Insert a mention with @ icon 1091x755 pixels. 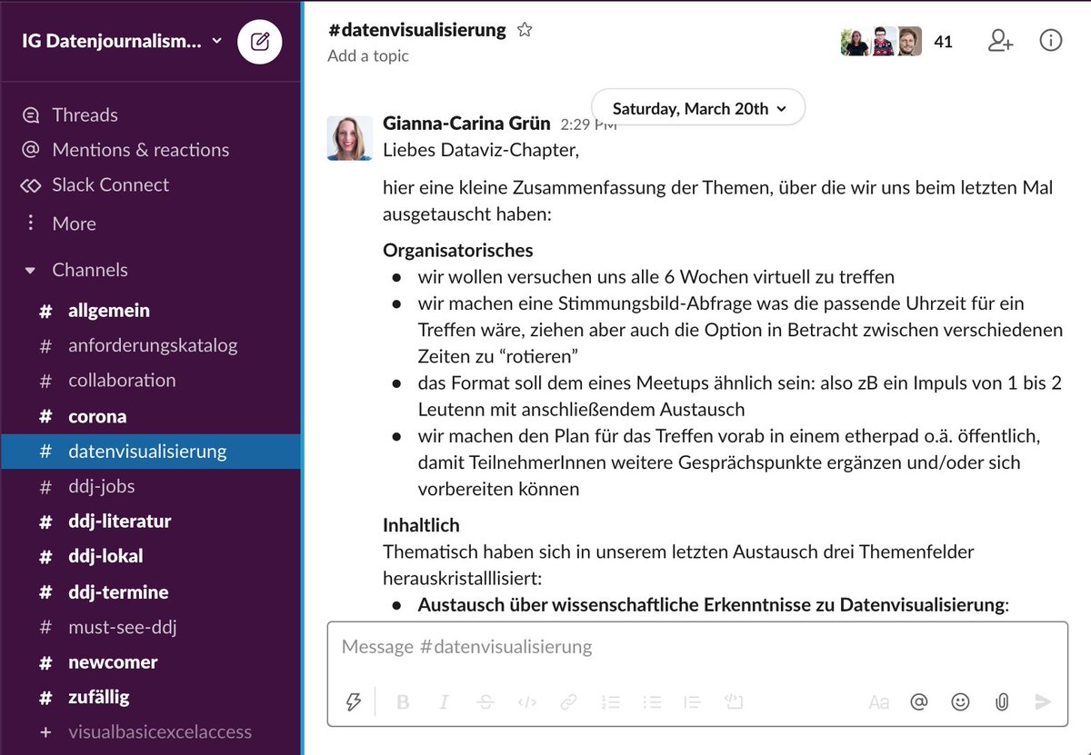pyautogui.click(x=919, y=701)
